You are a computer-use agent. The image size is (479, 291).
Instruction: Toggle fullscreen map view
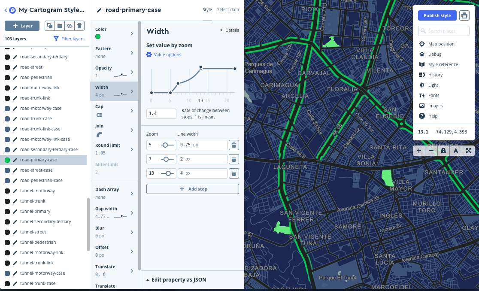(468, 151)
